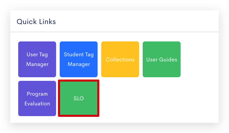Viewport: 229px width, 133px height.
Task: Click the blue Student Tag Manager square
Action: coord(79,59)
